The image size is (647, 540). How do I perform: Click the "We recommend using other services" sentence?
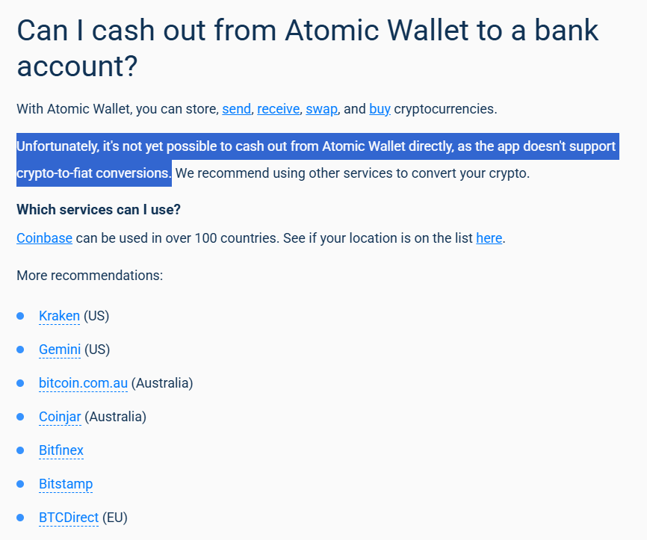353,174
